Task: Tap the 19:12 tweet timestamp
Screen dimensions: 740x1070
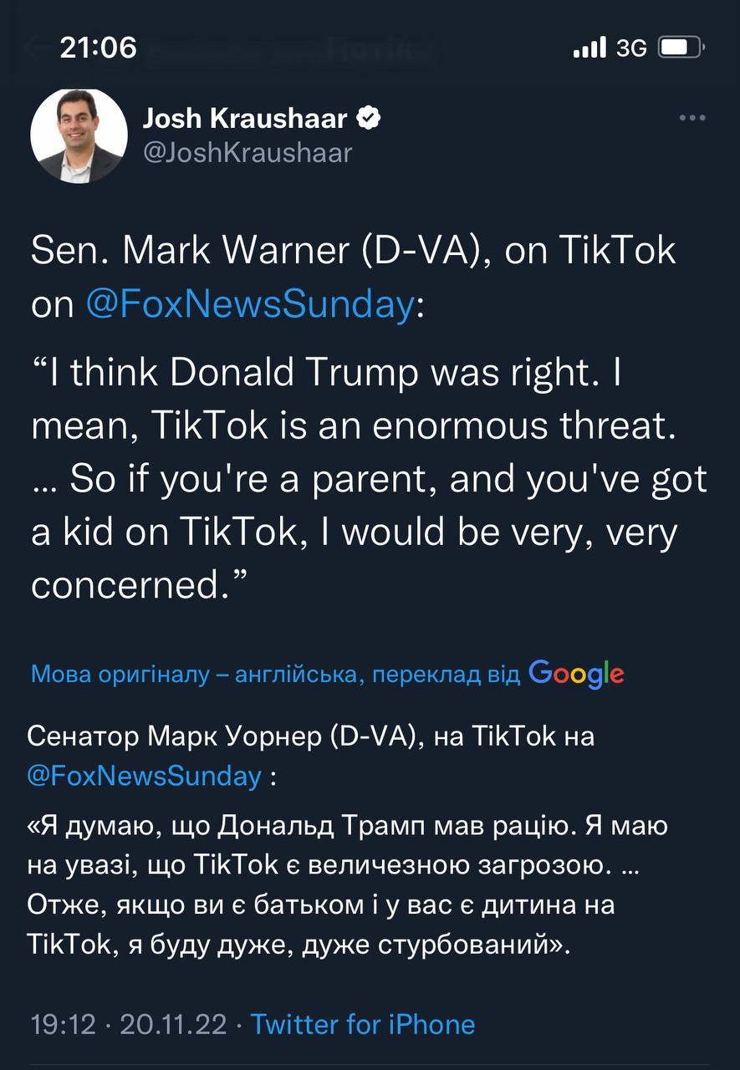Action: (64, 1024)
